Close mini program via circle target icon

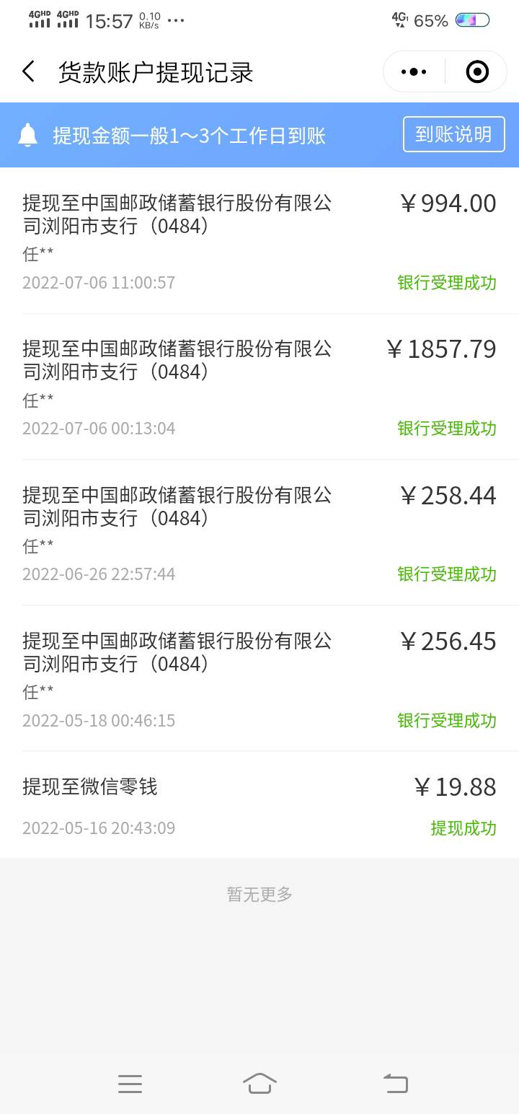[x=477, y=72]
